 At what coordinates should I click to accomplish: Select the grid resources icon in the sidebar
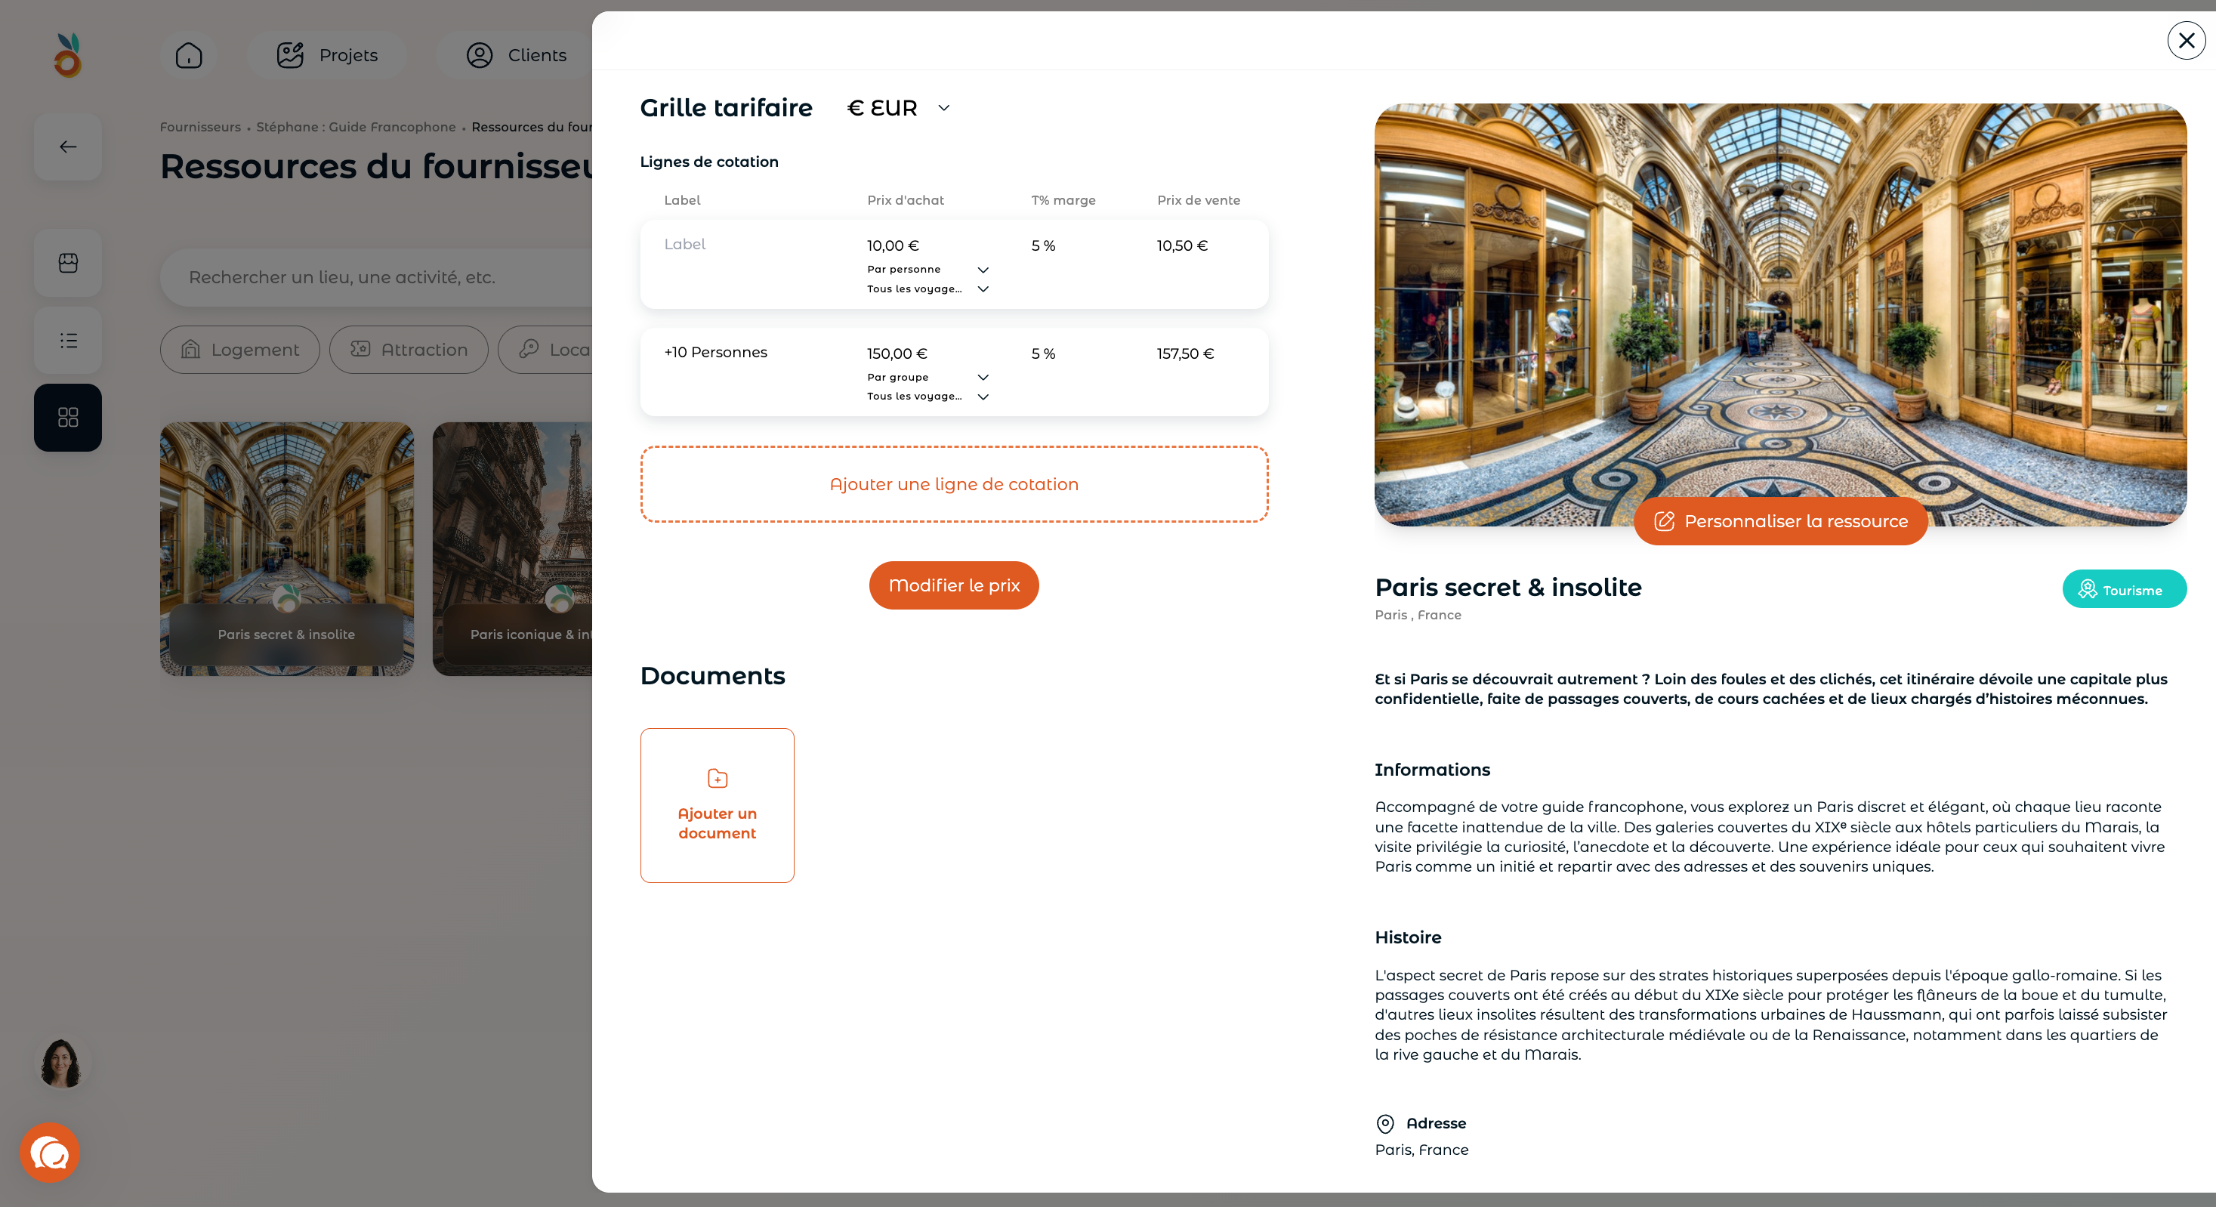68,417
